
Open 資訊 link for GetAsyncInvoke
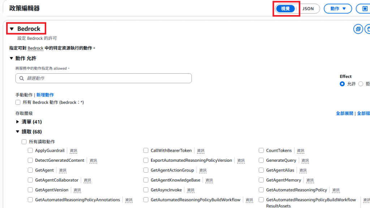pos(191,190)
